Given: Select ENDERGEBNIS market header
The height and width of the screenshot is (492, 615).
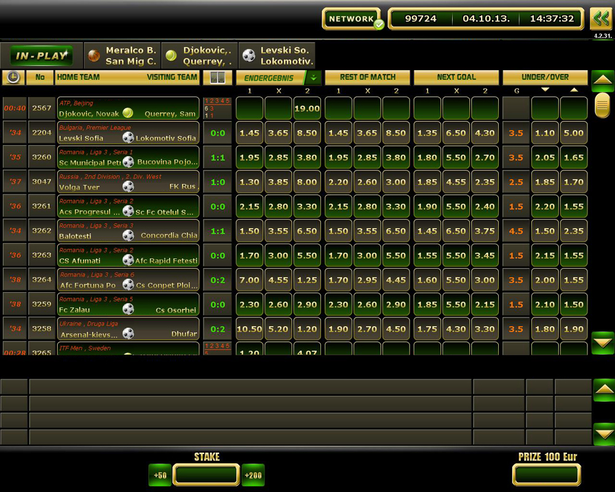Looking at the screenshot, I should coord(271,77).
